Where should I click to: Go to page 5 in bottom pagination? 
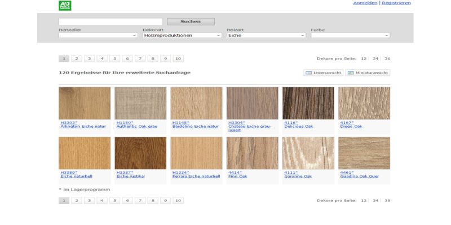tap(114, 200)
